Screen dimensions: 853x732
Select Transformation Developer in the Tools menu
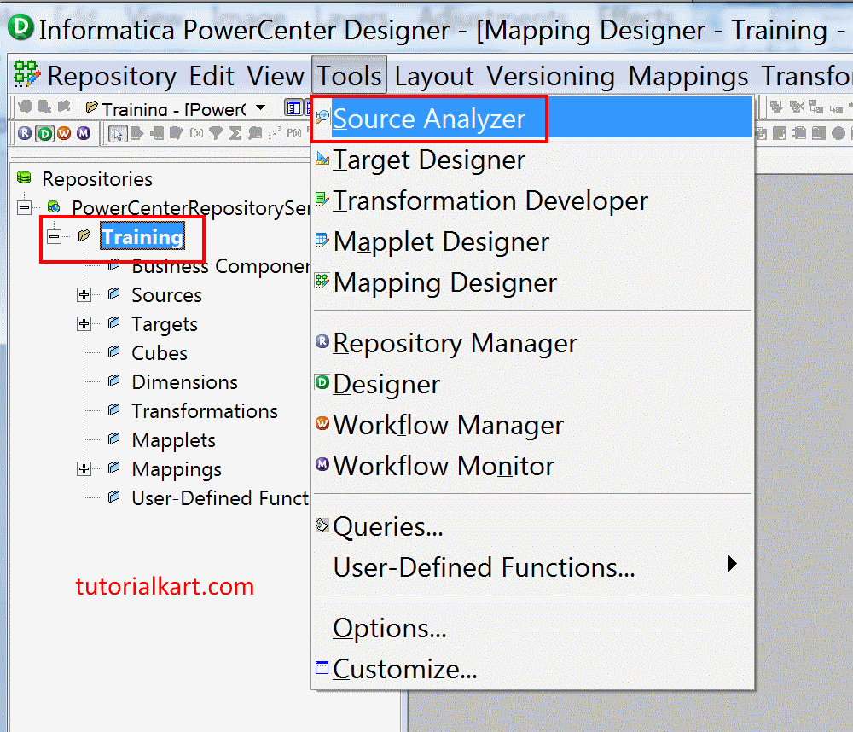[x=533, y=200]
